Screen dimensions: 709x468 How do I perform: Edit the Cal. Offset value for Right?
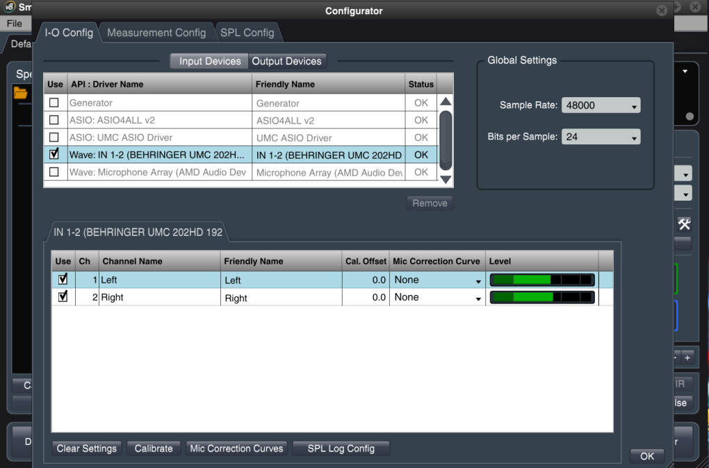point(366,297)
